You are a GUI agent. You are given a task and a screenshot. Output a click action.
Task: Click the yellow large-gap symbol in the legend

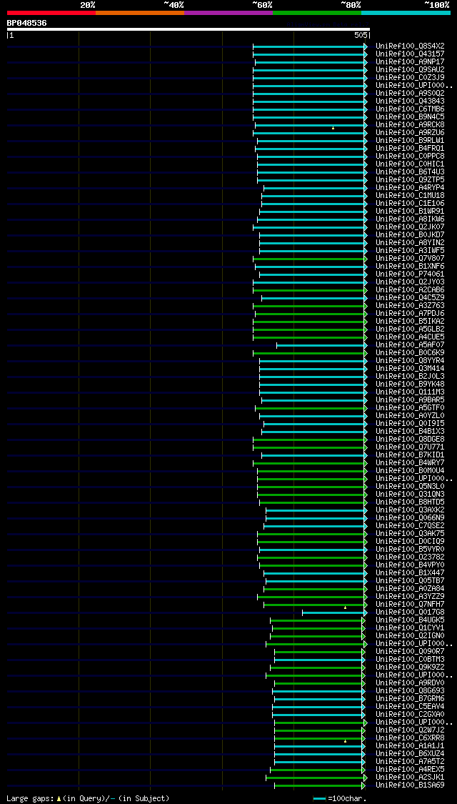[59, 799]
